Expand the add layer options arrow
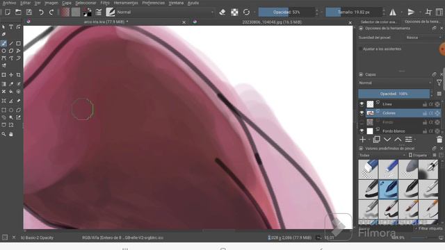Image resolution: width=445 pixels, height=250 pixels. pyautogui.click(x=369, y=140)
